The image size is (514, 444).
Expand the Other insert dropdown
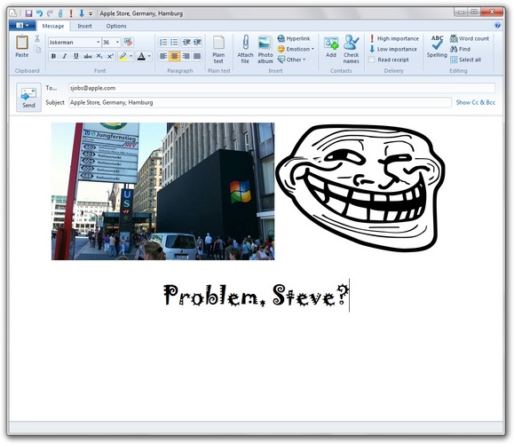(292, 59)
